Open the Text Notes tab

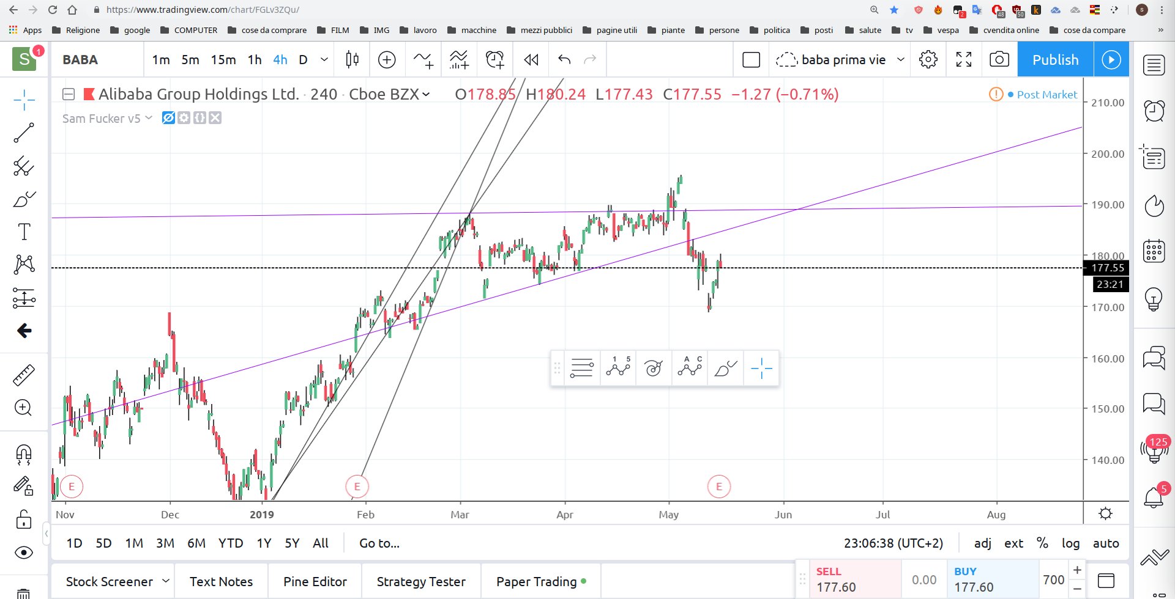click(x=221, y=581)
